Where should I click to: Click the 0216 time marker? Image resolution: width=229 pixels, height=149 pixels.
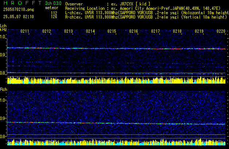click(x=134, y=31)
